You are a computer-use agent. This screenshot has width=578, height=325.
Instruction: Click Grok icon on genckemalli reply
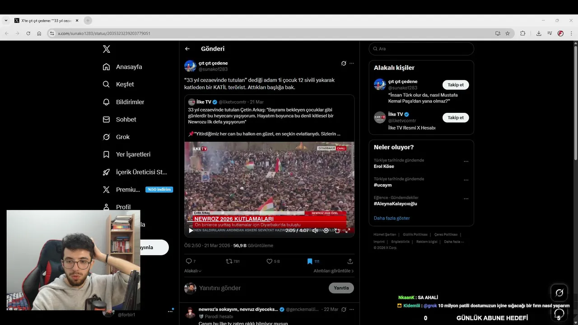tap(344, 310)
